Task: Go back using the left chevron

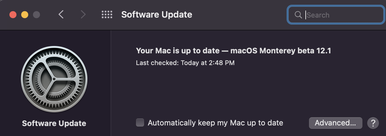Action: coord(61,14)
